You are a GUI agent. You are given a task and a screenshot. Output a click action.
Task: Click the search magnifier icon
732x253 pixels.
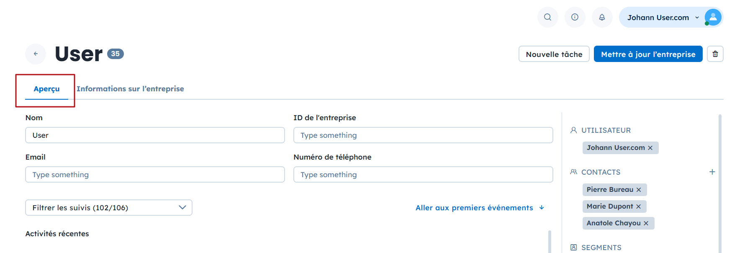pyautogui.click(x=547, y=17)
